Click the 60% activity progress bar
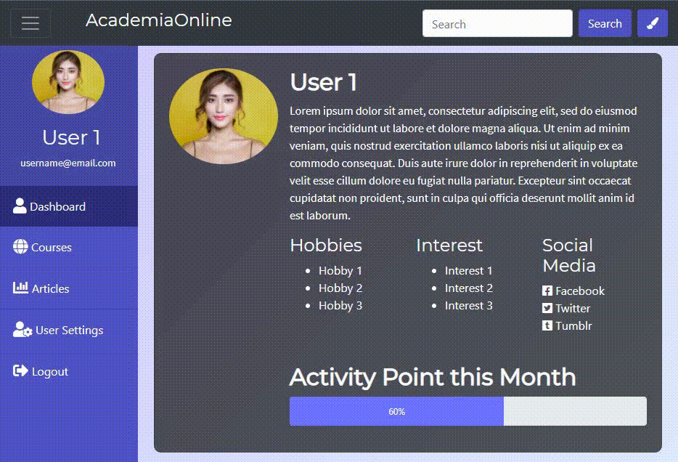The height and width of the screenshot is (462, 678). 396,411
